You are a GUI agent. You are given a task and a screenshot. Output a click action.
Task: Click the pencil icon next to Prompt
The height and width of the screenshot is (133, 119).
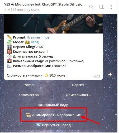click(9, 37)
